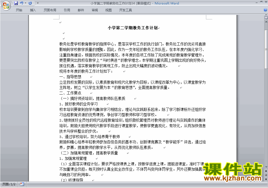
Task: Minimize the Word window
Action: [x=256, y=2]
